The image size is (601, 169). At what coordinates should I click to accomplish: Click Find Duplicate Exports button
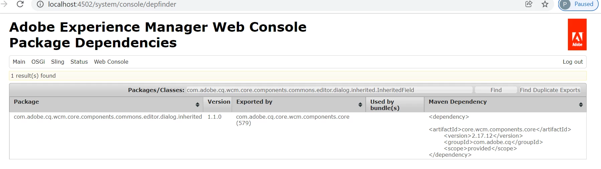(x=550, y=90)
